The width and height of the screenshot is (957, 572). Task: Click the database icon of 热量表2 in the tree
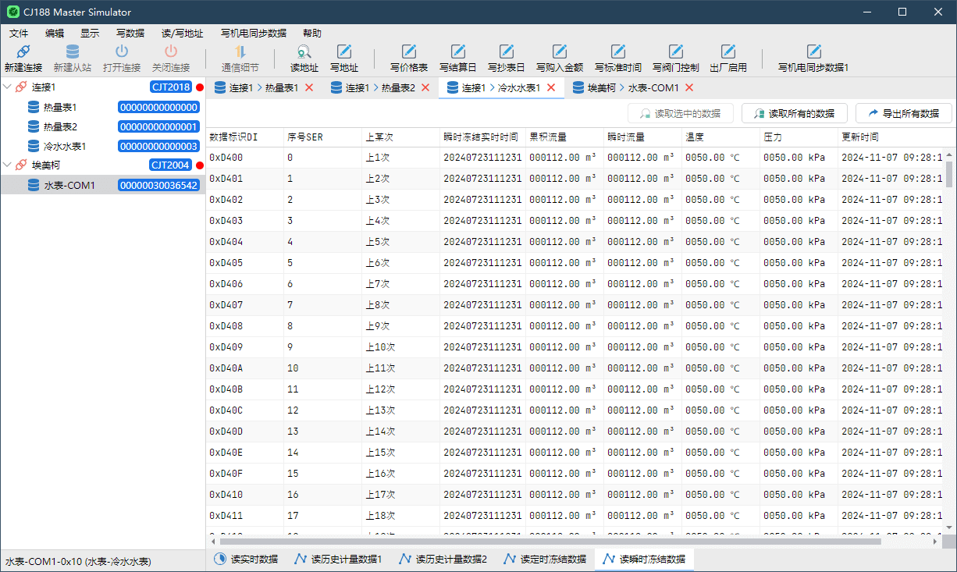[x=34, y=126]
